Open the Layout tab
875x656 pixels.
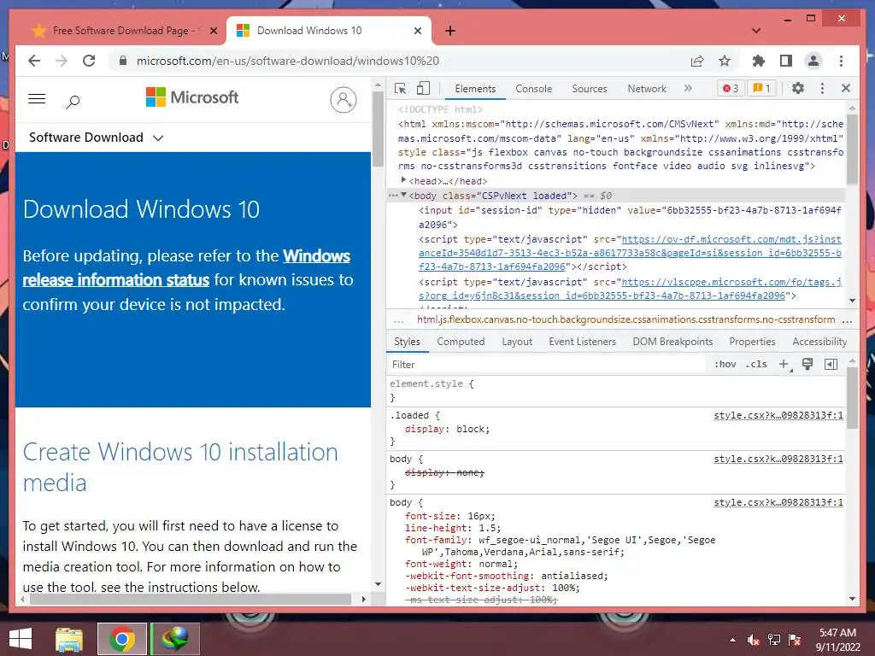click(x=517, y=342)
